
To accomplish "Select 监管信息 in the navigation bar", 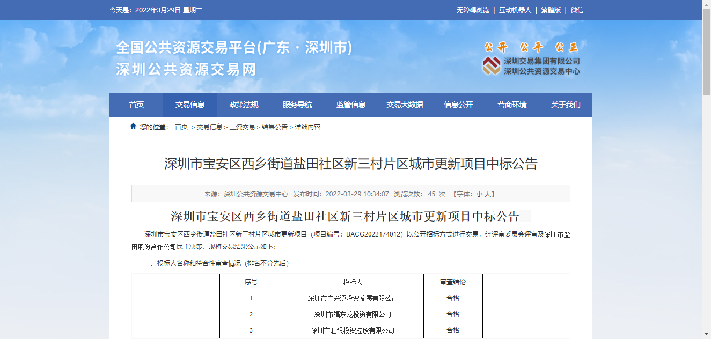I will (351, 105).
